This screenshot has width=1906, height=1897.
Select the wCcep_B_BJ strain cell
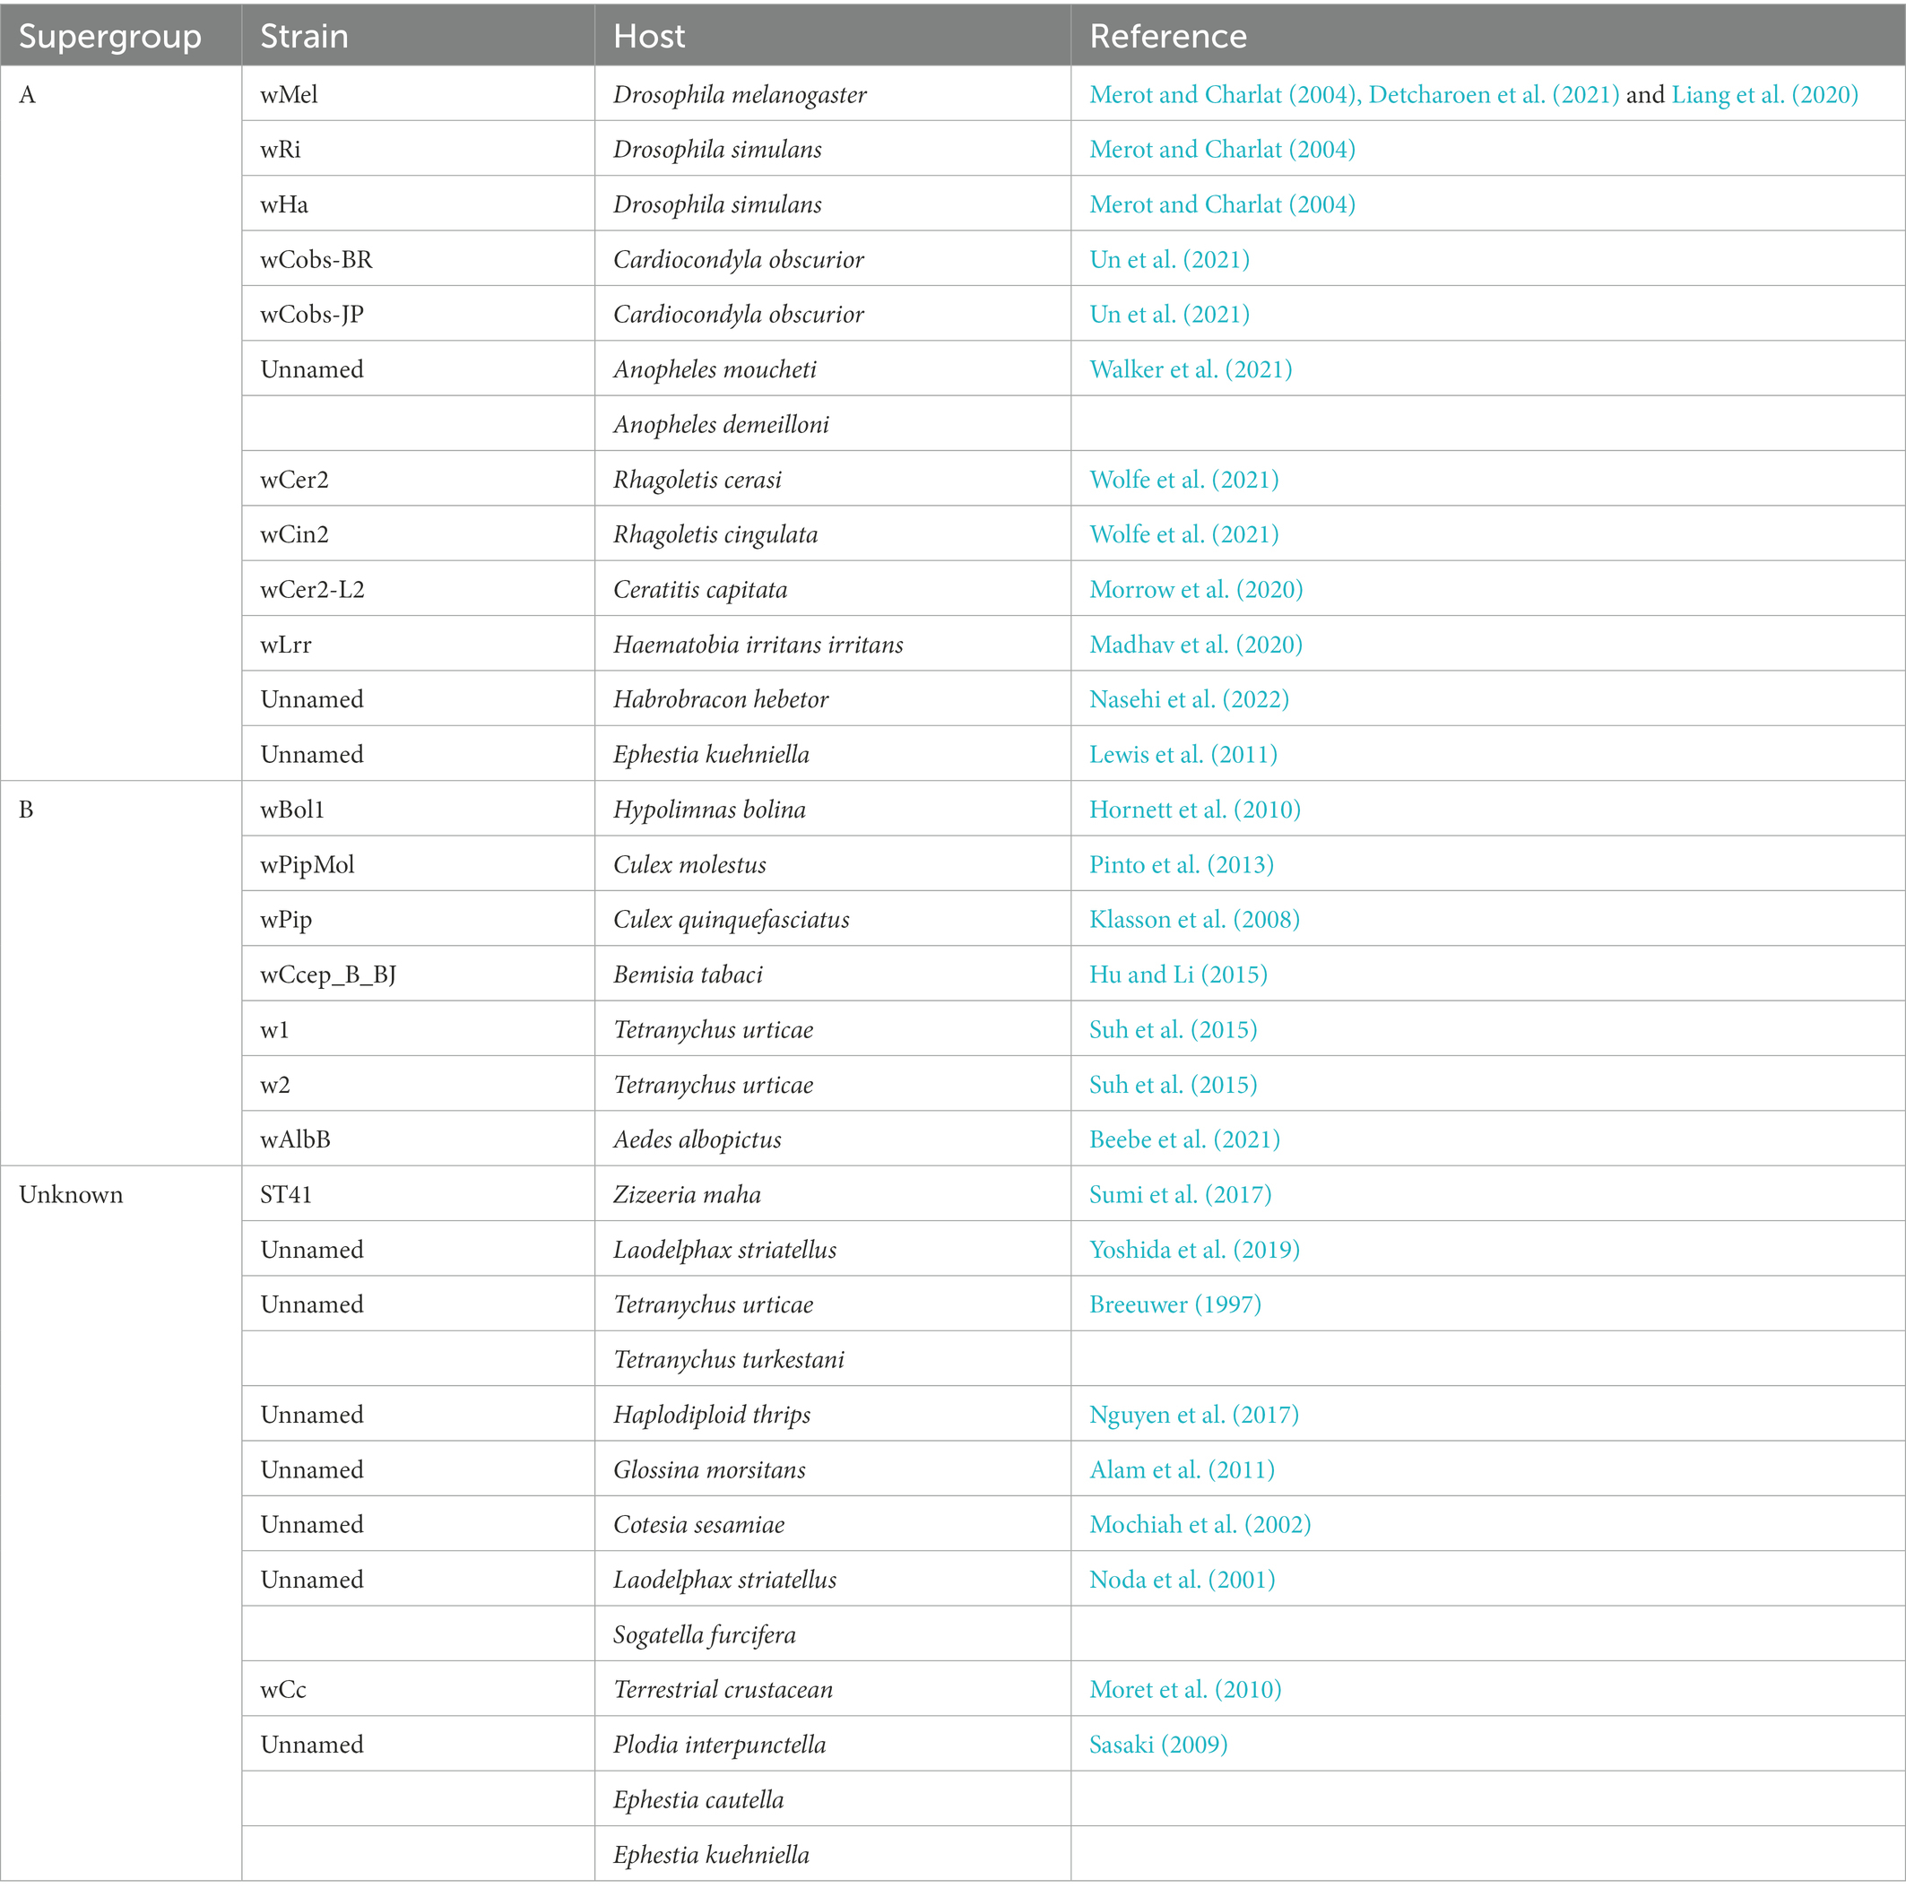419,974
